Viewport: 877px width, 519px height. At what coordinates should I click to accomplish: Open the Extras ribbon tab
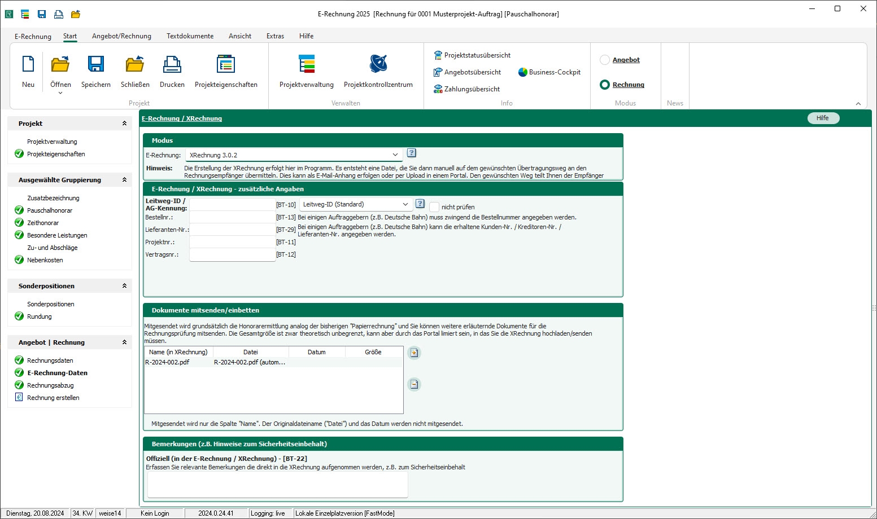click(x=275, y=36)
